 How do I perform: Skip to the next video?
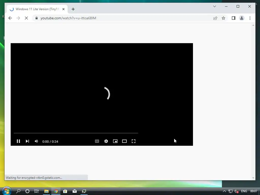point(27,141)
